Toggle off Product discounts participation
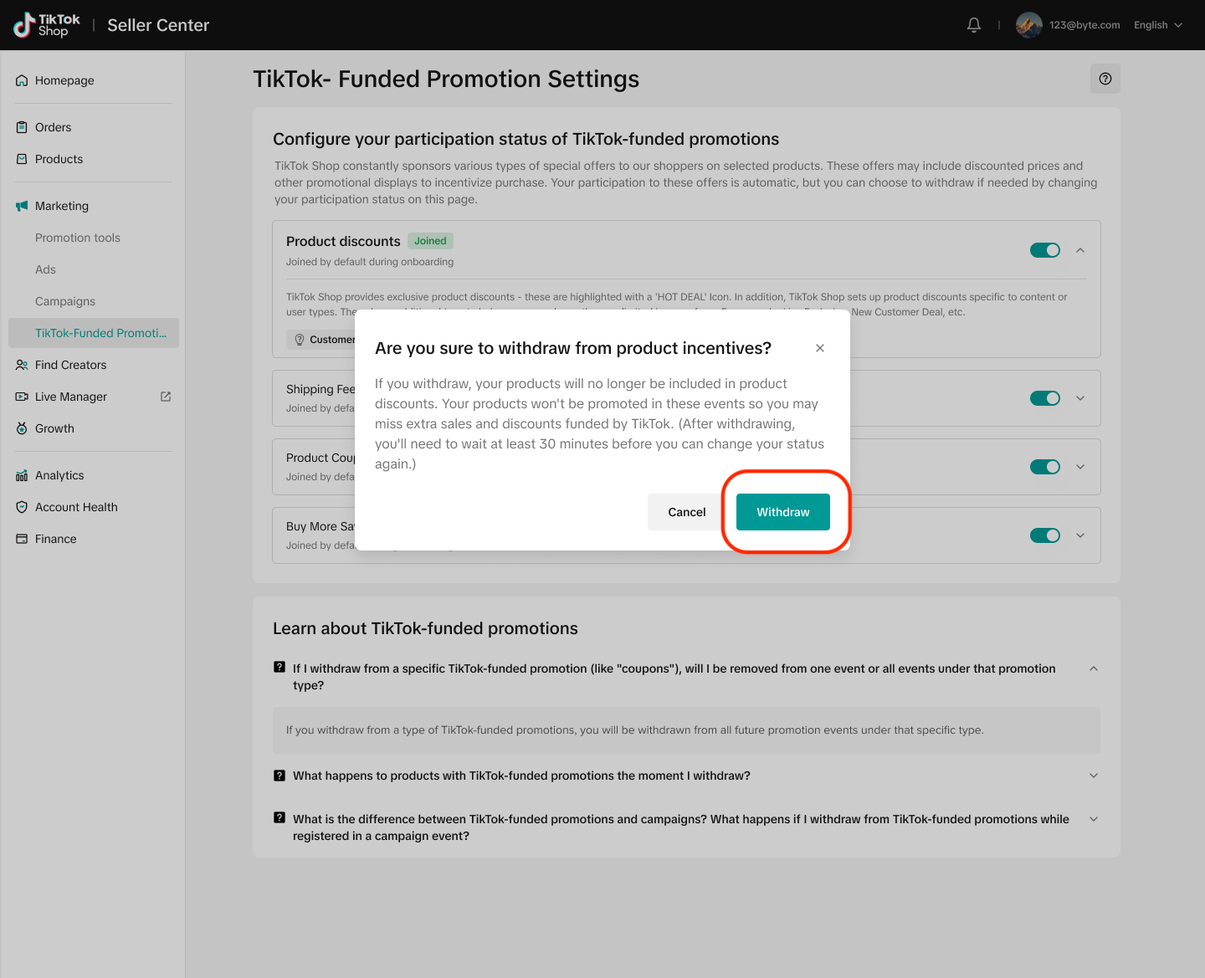The width and height of the screenshot is (1205, 978). 1044,250
